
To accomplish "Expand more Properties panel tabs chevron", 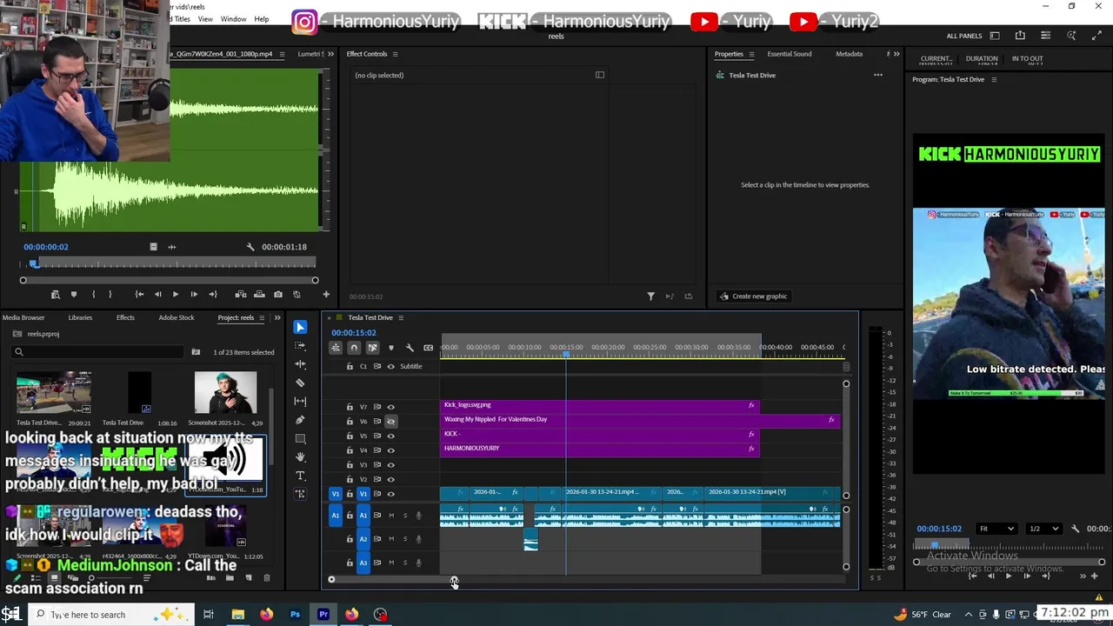I will (x=896, y=54).
